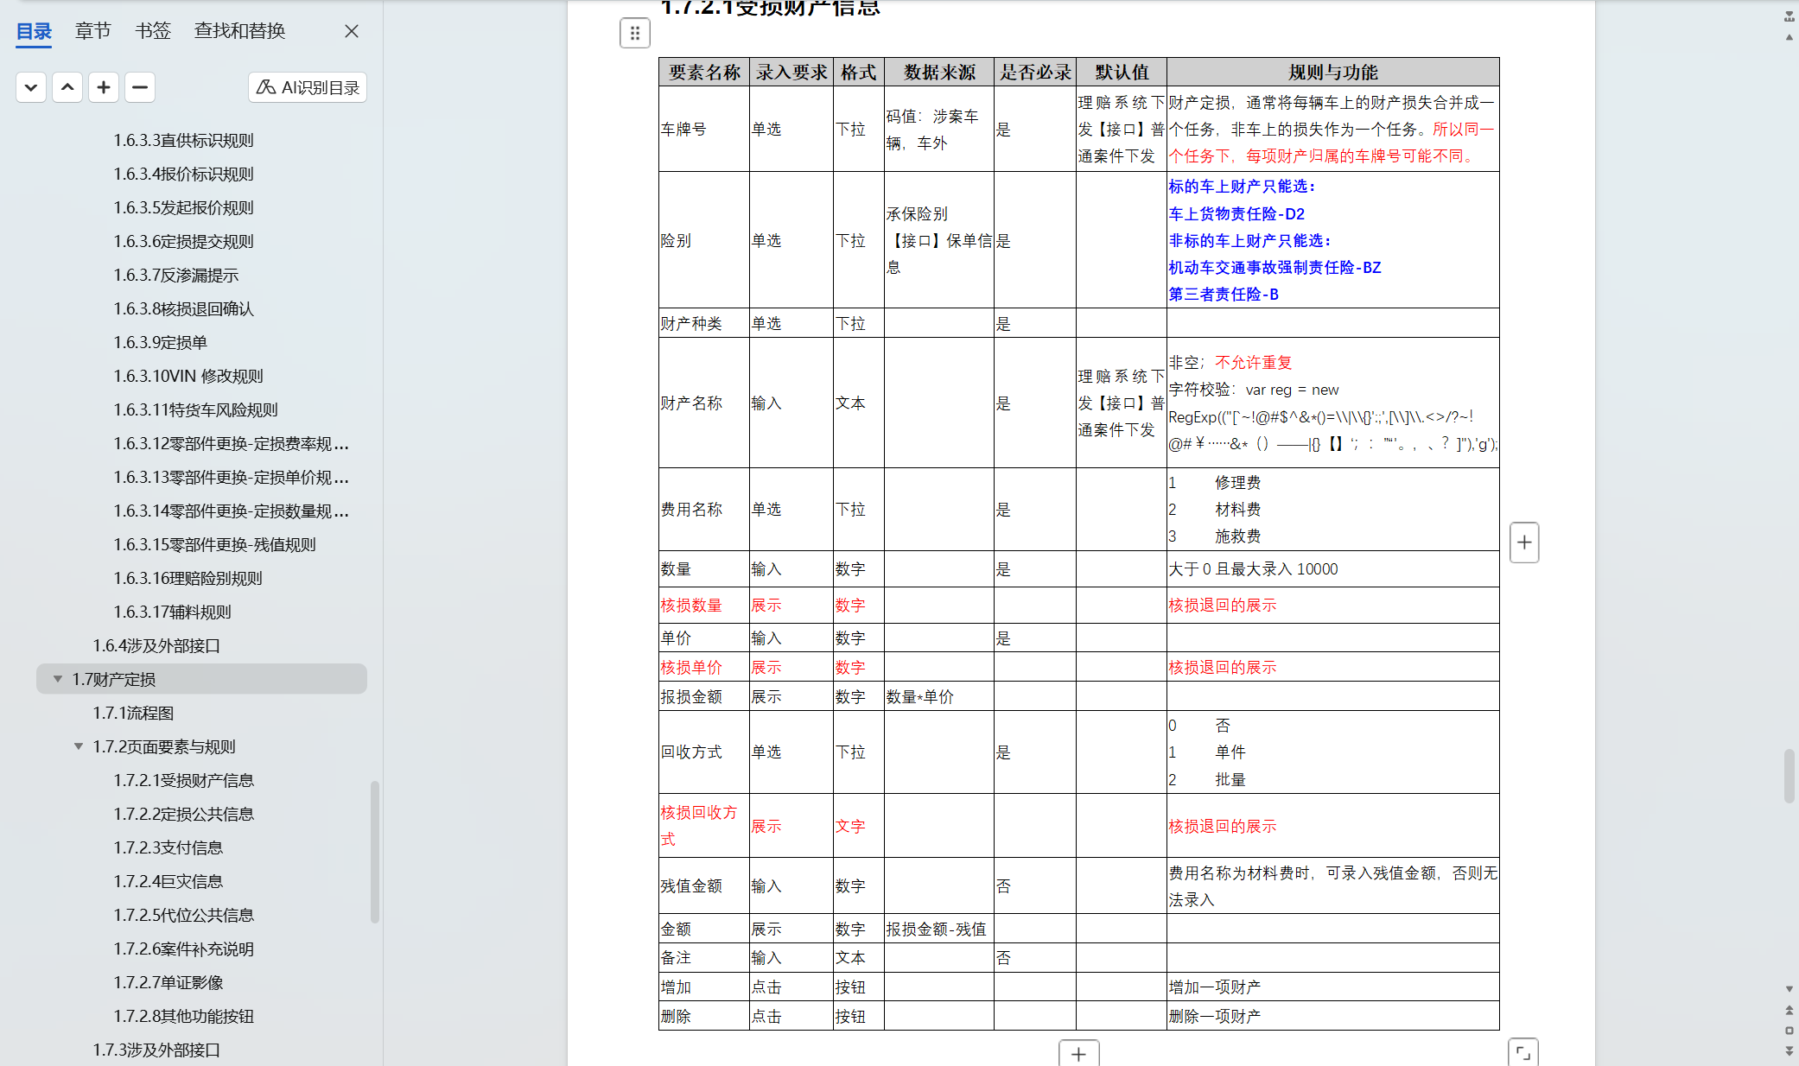
Task: Open 1.7.1流程图 outline entry
Action: (x=134, y=713)
